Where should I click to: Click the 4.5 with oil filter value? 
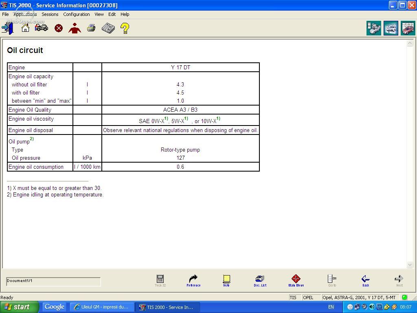(x=180, y=93)
